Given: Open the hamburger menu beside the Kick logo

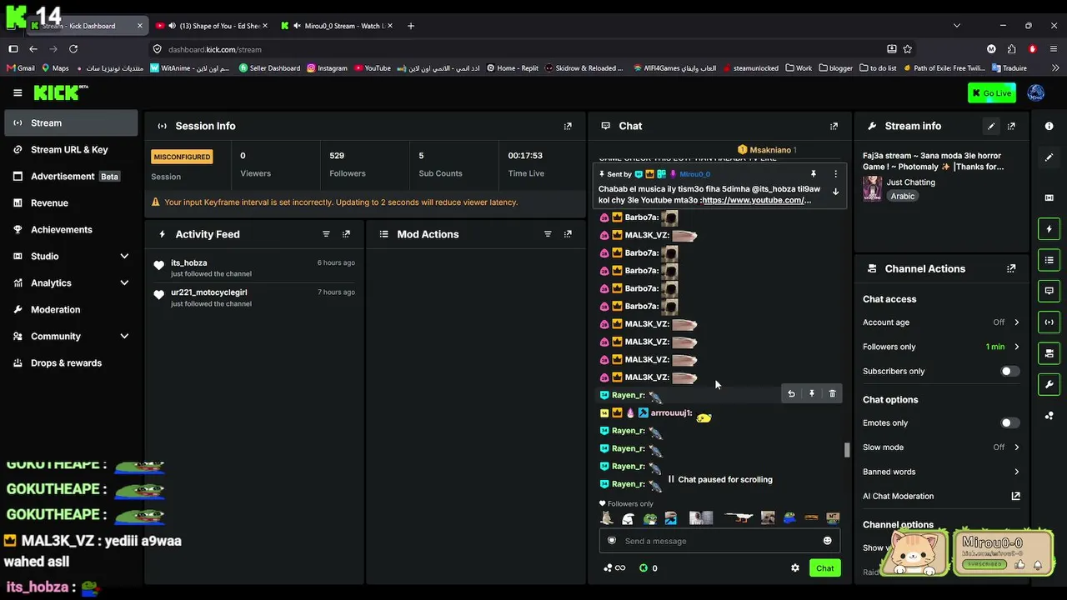Looking at the screenshot, I should [18, 92].
